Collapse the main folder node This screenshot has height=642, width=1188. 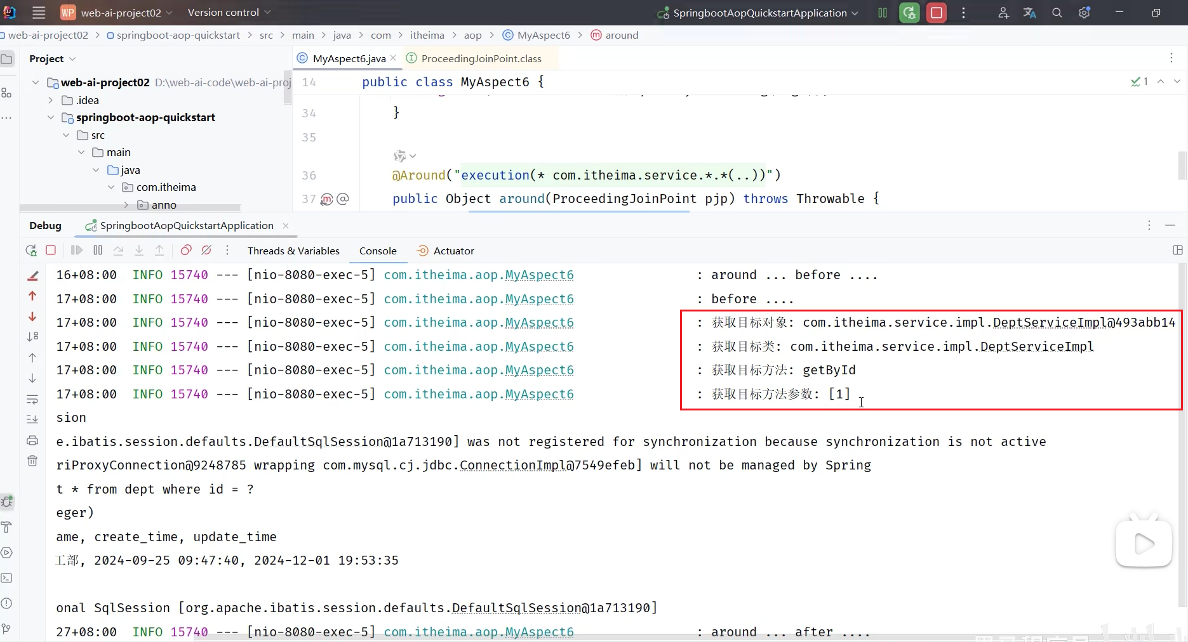click(81, 152)
